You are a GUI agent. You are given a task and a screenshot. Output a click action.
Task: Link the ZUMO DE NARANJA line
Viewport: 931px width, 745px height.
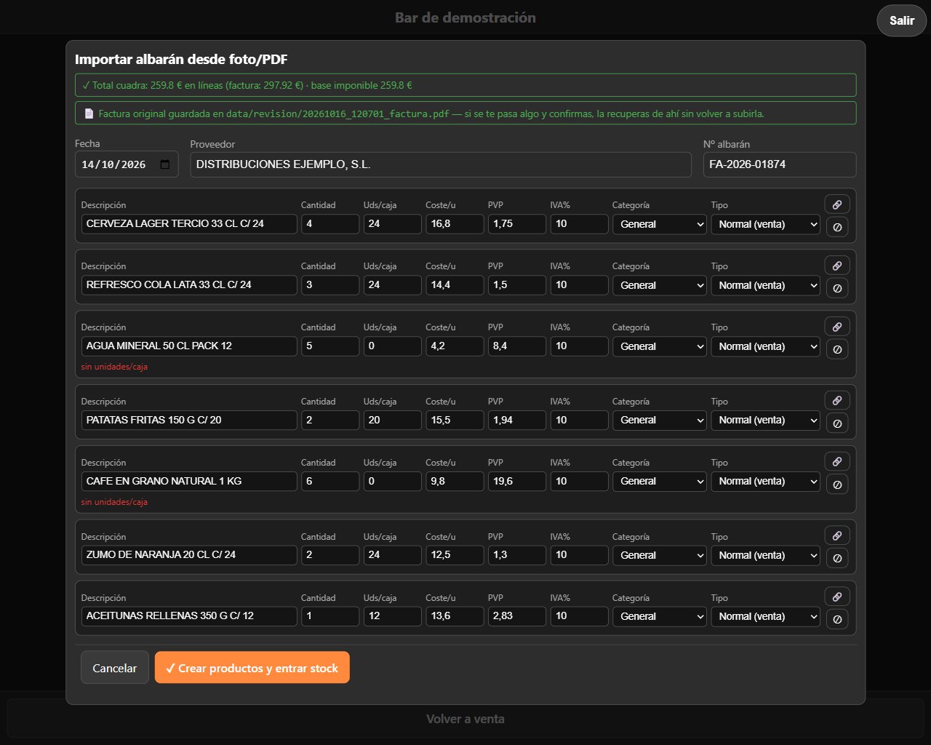click(837, 535)
